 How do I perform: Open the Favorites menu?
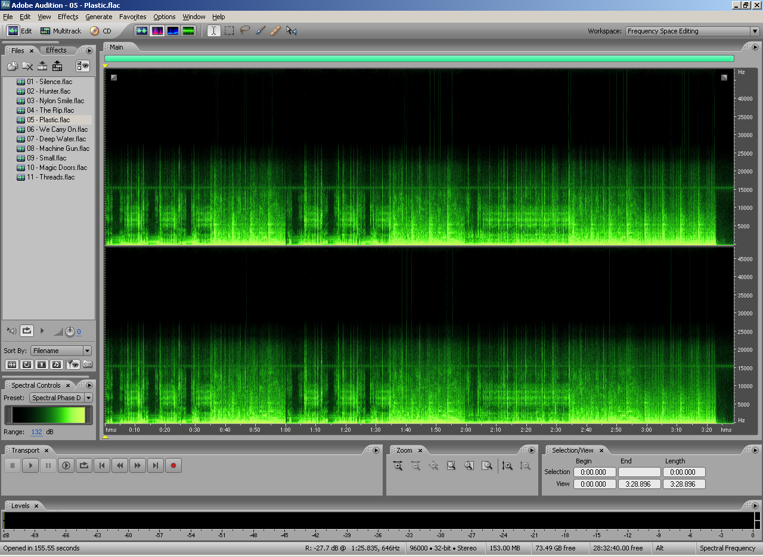[132, 17]
